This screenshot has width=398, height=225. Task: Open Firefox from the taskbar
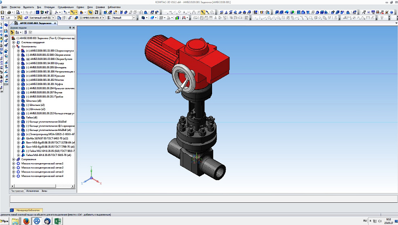pos(26,221)
